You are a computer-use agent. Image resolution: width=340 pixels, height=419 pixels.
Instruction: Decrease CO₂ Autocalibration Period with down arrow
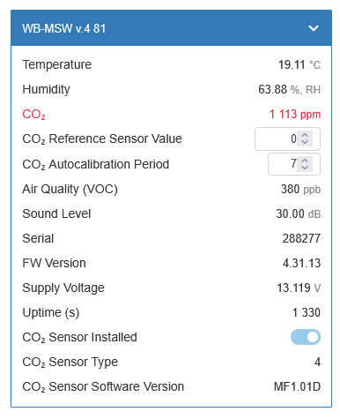tap(305, 168)
